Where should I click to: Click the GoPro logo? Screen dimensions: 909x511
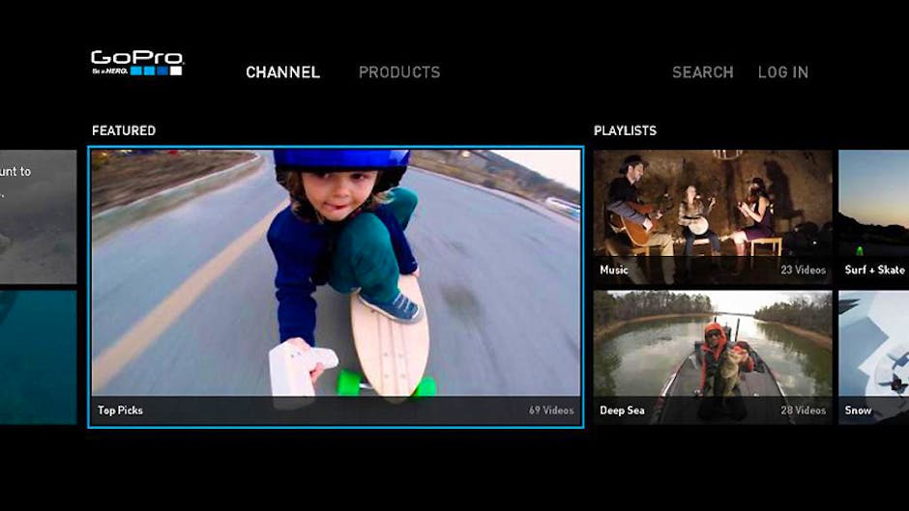pos(136,64)
